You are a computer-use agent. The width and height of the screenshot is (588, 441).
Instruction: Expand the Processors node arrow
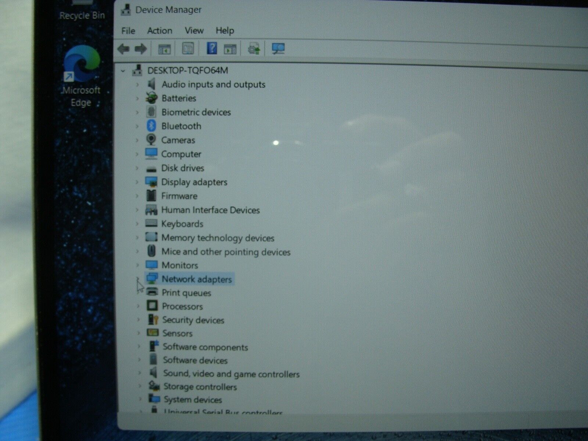pyautogui.click(x=138, y=306)
